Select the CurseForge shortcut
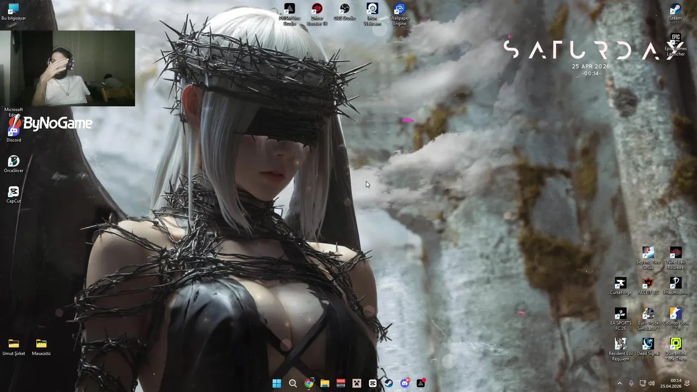The height and width of the screenshot is (392, 697). click(620, 286)
